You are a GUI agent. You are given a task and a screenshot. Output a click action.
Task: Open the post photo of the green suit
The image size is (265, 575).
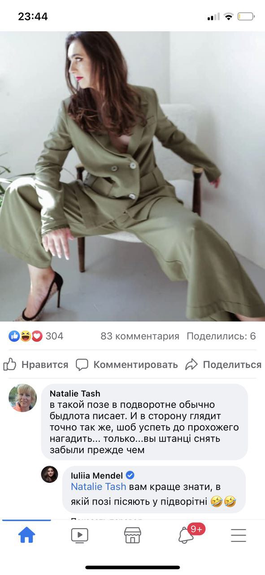point(132,176)
